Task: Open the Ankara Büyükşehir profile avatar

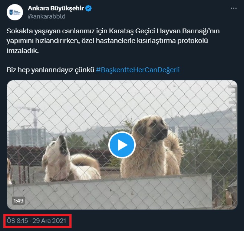Action: click(15, 12)
